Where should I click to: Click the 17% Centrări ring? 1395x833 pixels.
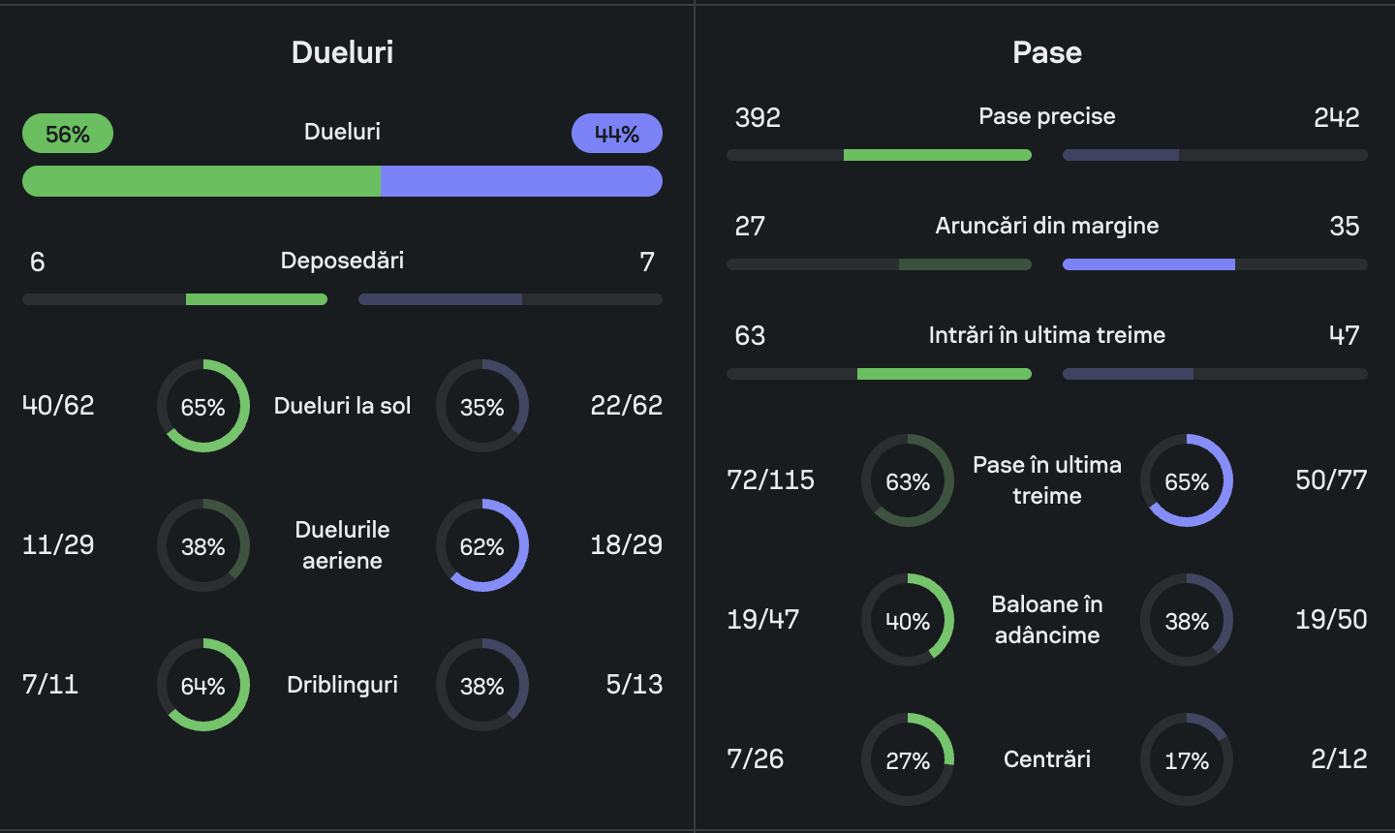[1187, 759]
